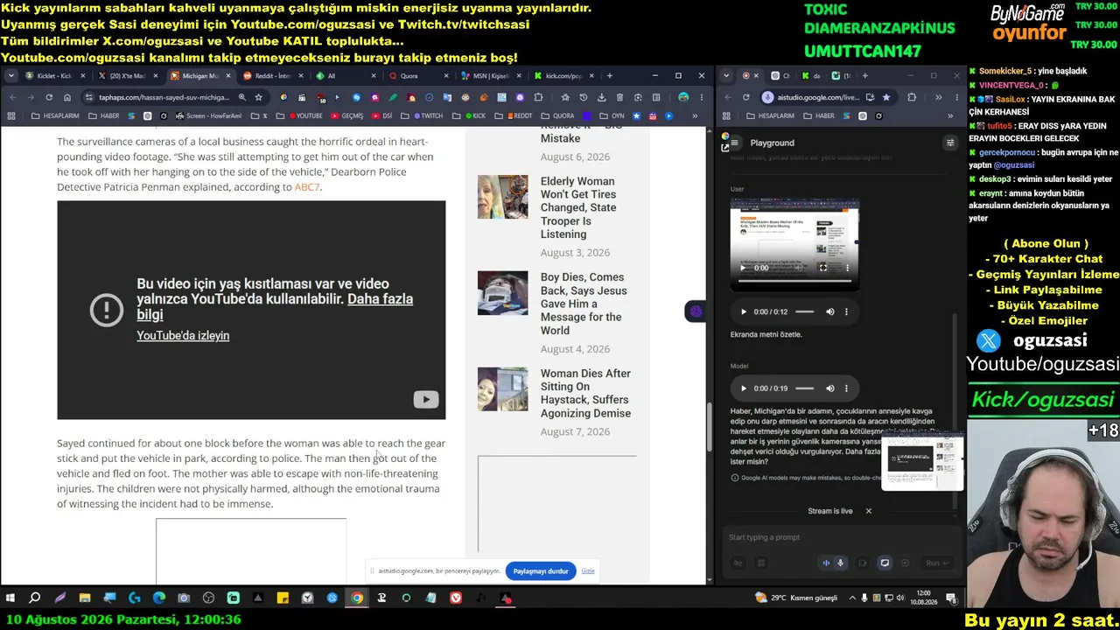
Task: Click the Start typing a prompt field
Action: [840, 537]
